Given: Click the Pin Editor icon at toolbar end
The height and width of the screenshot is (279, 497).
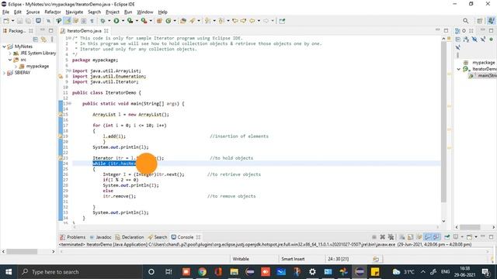Looking at the screenshot, I should (282, 21).
